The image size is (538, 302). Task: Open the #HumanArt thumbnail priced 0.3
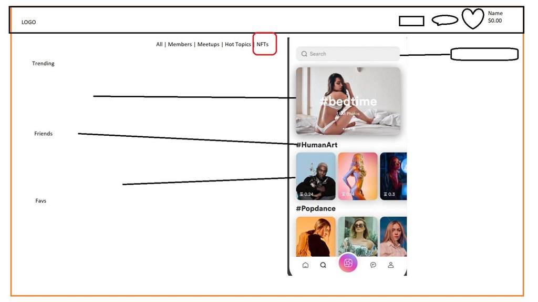pos(393,176)
